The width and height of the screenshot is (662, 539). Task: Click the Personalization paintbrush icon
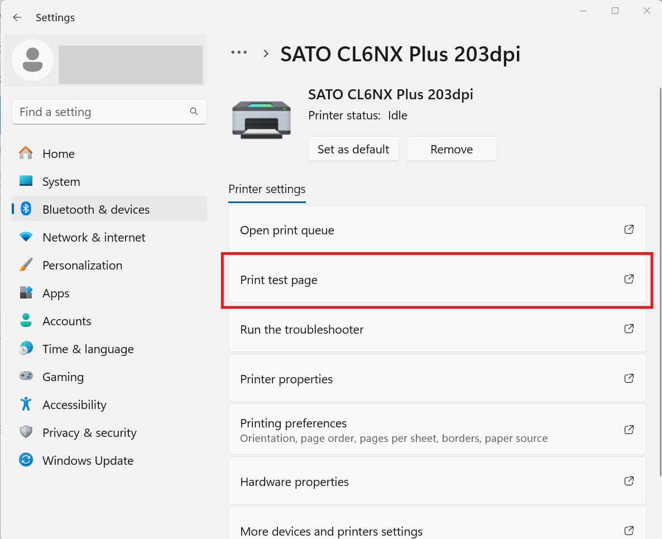click(x=26, y=265)
